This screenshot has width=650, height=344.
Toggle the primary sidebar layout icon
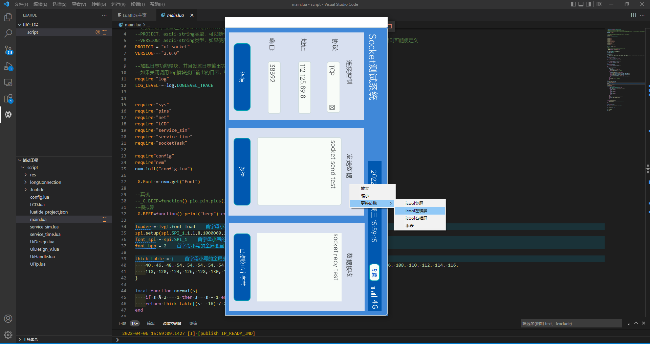pyautogui.click(x=573, y=4)
